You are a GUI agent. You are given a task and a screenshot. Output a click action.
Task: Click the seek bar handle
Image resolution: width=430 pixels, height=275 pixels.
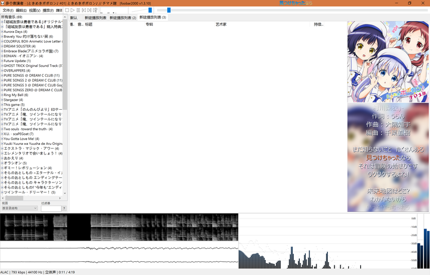tap(169, 10)
